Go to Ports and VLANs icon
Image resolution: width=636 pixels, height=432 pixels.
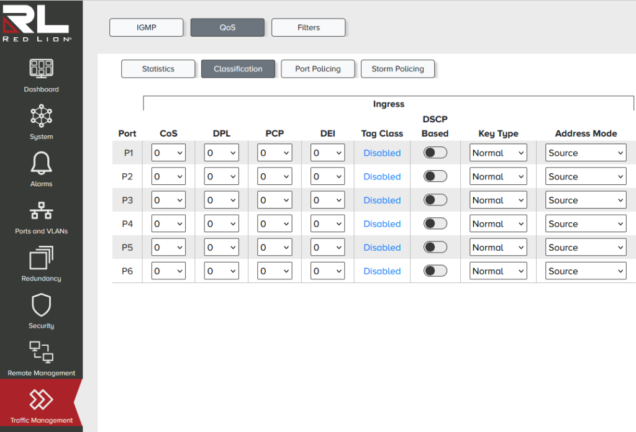(41, 210)
